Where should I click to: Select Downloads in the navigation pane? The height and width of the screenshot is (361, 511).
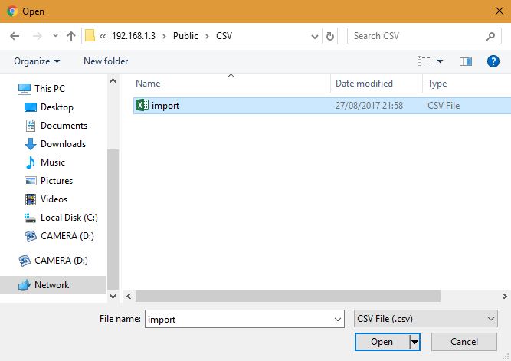coord(63,144)
